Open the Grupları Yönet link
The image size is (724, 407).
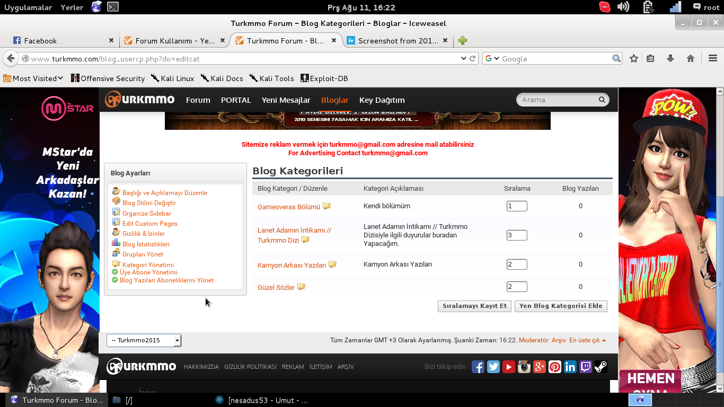point(143,254)
